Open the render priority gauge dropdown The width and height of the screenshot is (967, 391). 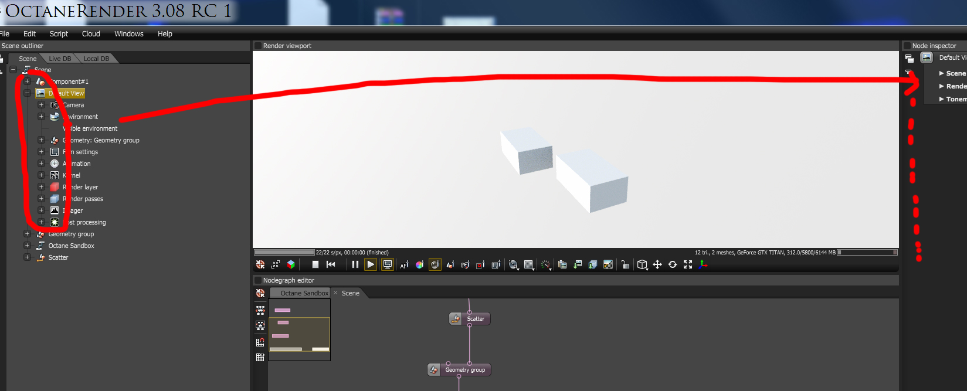546,265
